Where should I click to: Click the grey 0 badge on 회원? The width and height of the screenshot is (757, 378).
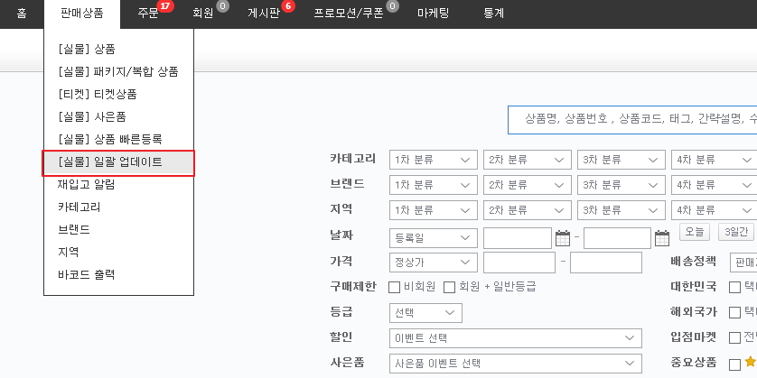pyautogui.click(x=222, y=6)
